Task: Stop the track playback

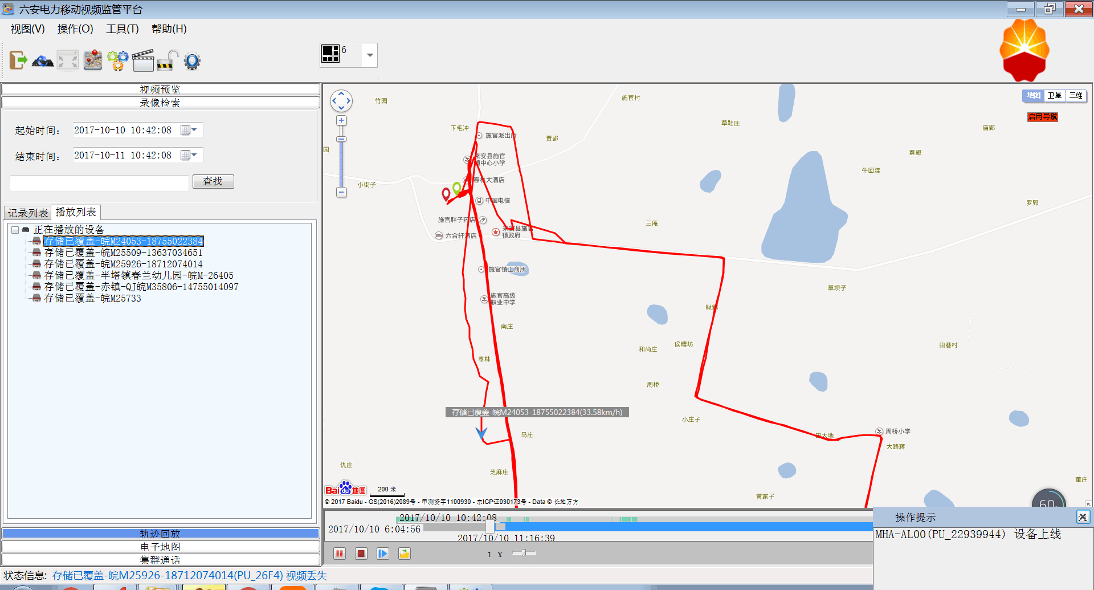Action: pos(361,554)
